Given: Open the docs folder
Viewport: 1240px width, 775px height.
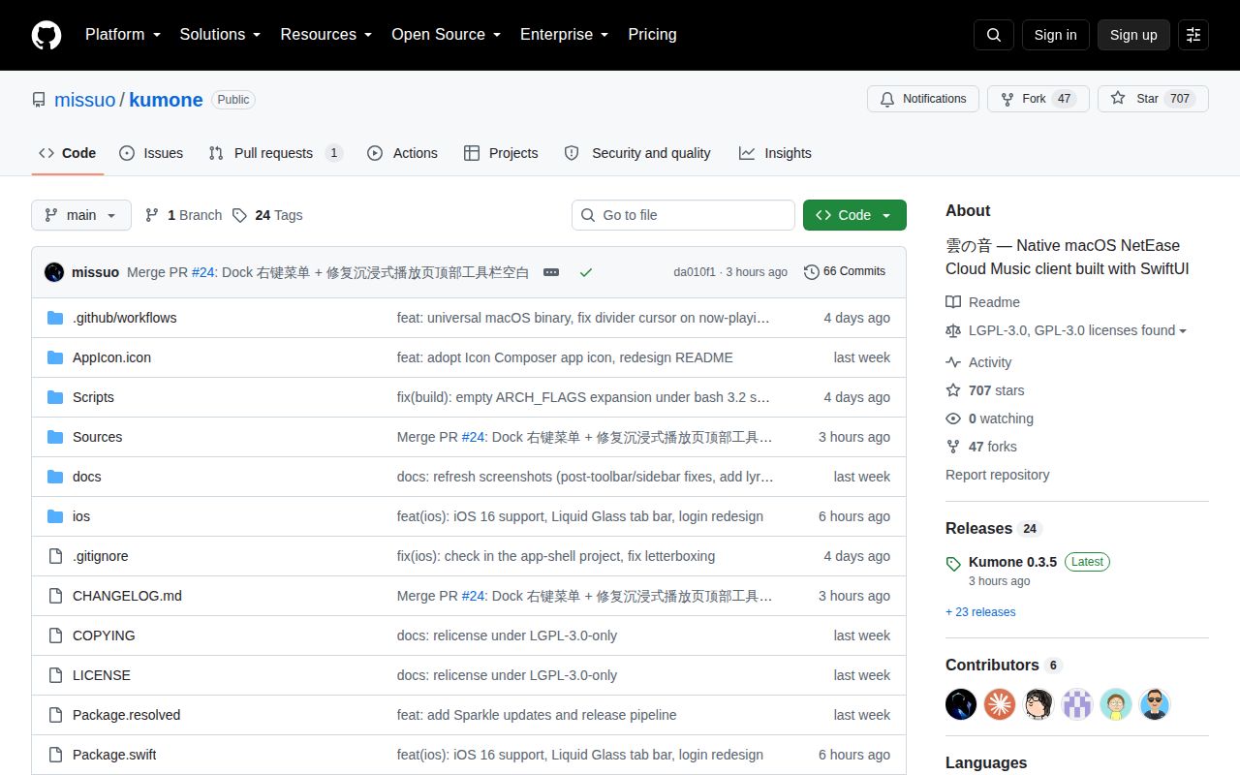Looking at the screenshot, I should pos(86,477).
